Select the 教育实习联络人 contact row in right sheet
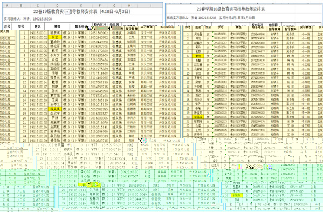323x212 pixels. tap(210, 18)
